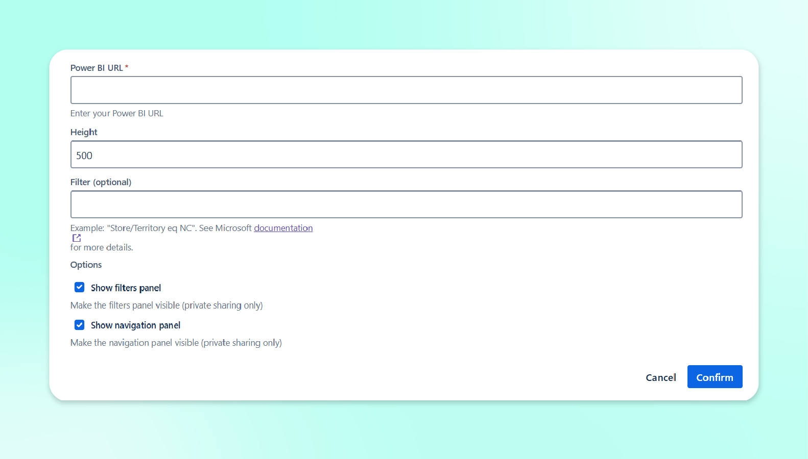Viewport: 808px width, 459px height.
Task: Click into the Height input field
Action: click(407, 155)
